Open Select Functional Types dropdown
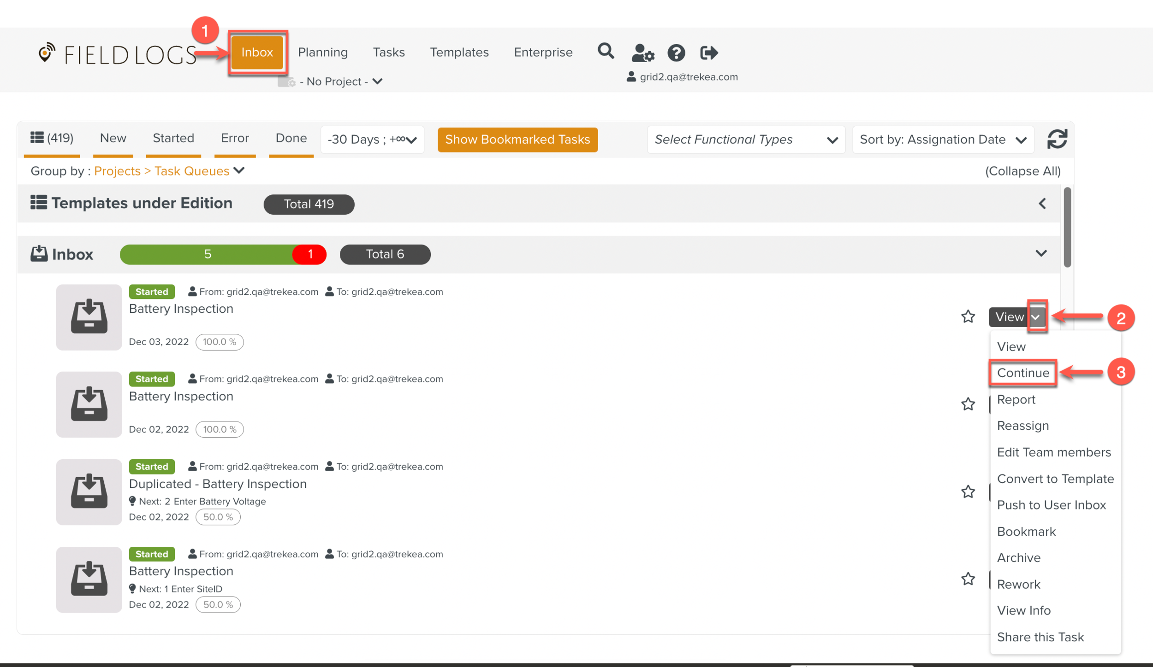This screenshot has height=667, width=1153. [745, 140]
